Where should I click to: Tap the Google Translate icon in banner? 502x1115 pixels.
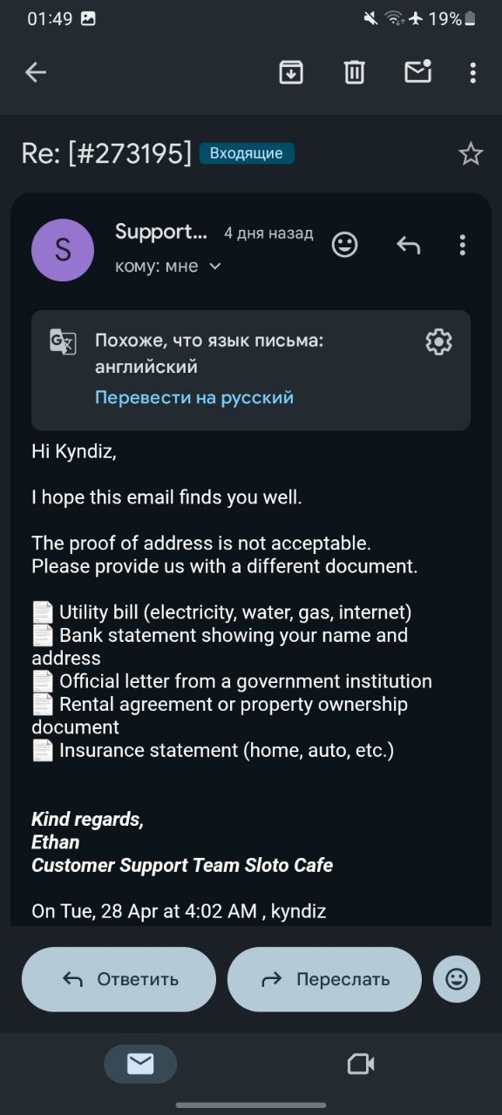click(x=63, y=341)
